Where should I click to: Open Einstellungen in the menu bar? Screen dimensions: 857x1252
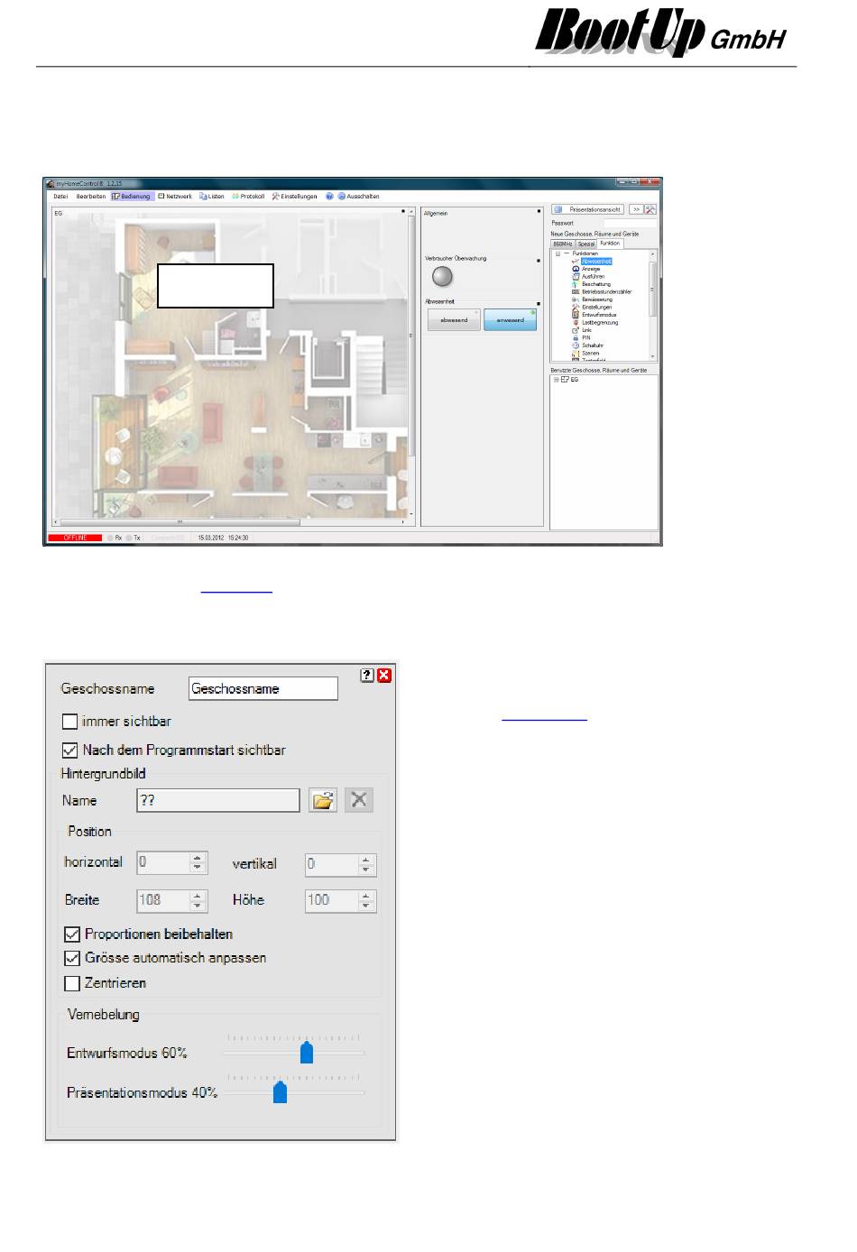[x=295, y=196]
